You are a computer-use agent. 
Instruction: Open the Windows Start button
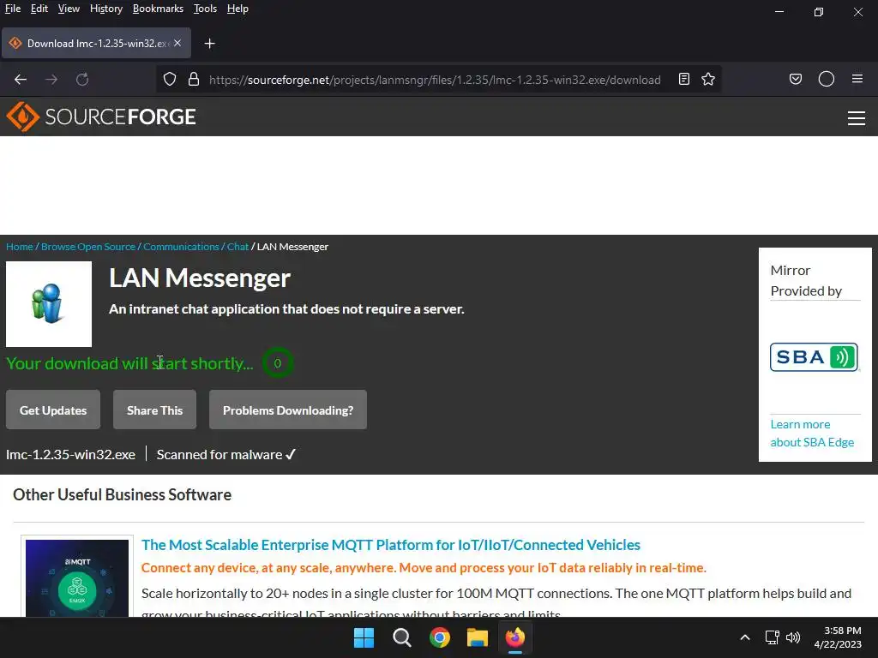[364, 637]
